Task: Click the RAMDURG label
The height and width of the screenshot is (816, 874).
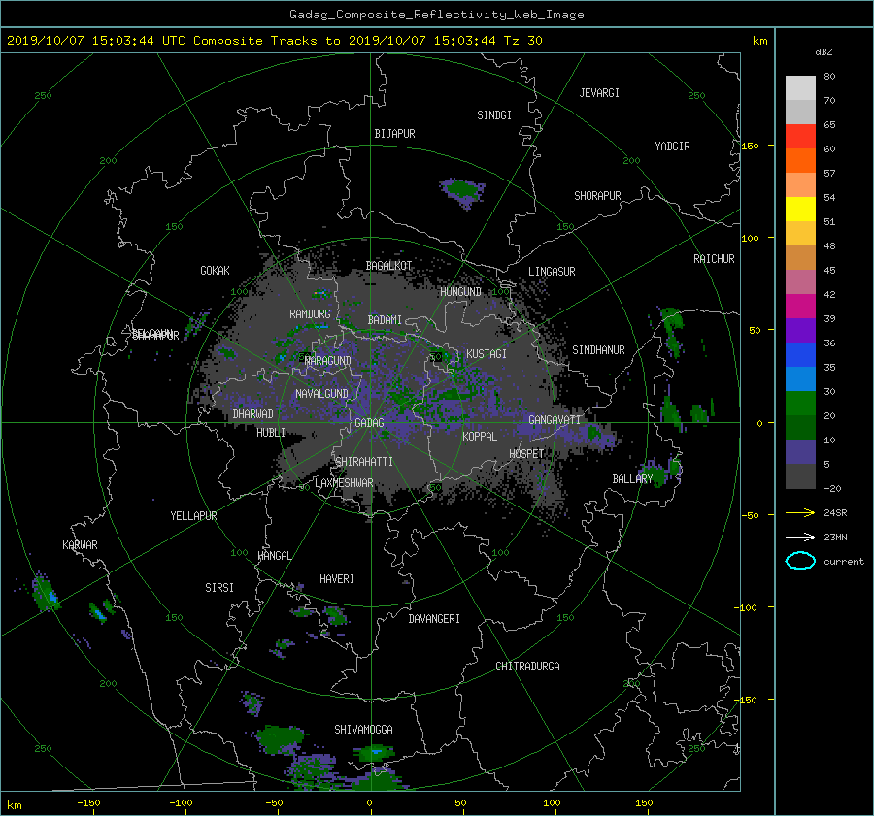Action: [310, 314]
